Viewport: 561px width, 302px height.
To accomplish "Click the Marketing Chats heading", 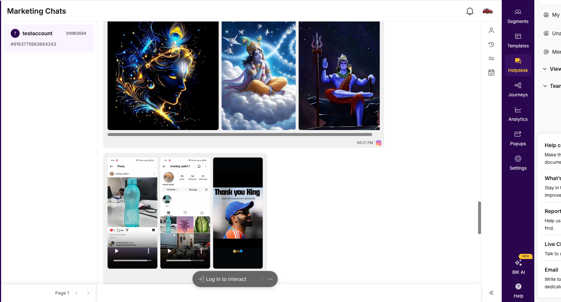I will [x=36, y=11].
